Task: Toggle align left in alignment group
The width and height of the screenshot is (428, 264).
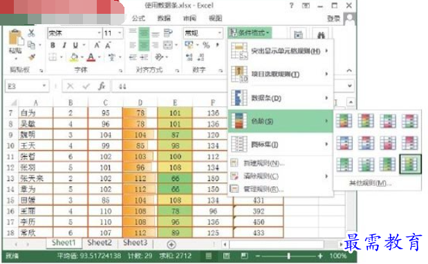Action: click(133, 45)
